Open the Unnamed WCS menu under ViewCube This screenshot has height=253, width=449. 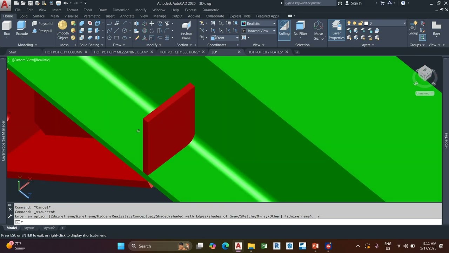tap(425, 93)
